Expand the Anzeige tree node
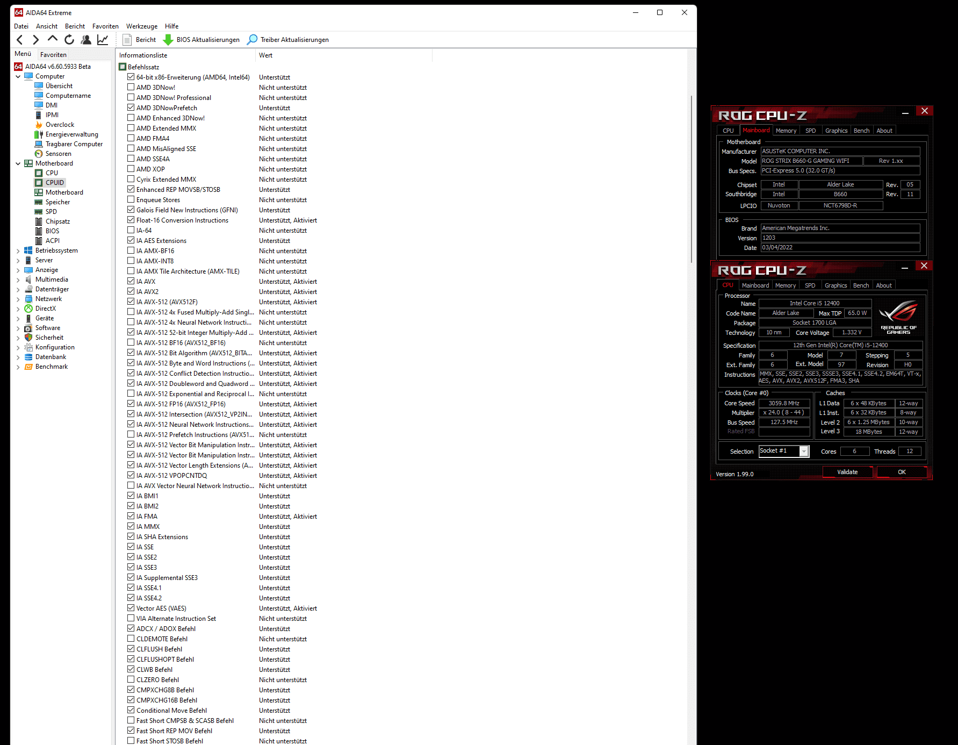The width and height of the screenshot is (958, 745). pos(18,270)
